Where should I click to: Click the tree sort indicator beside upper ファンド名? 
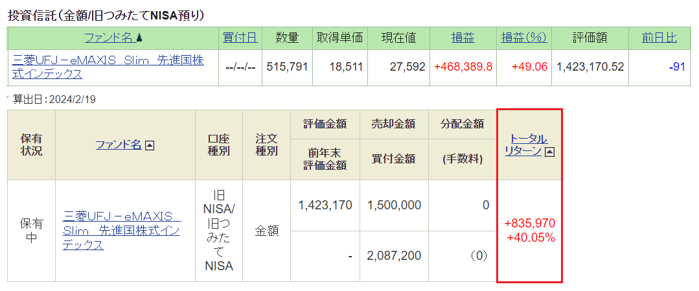(139, 38)
